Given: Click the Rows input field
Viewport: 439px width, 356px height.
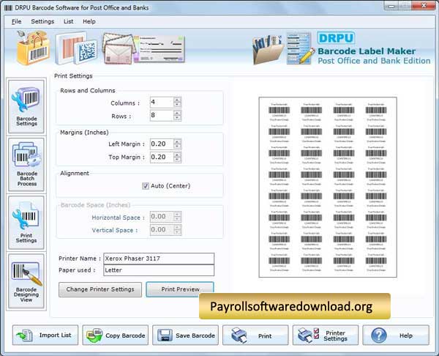Looking at the screenshot, I should coord(162,115).
